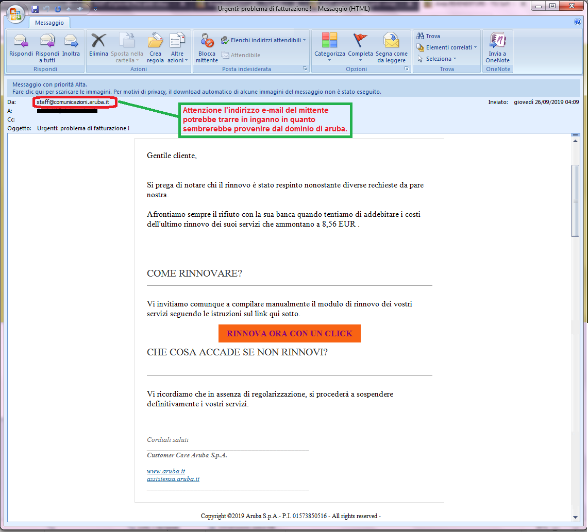Create a rule with Crea regola
The image size is (588, 532).
pyautogui.click(x=155, y=47)
